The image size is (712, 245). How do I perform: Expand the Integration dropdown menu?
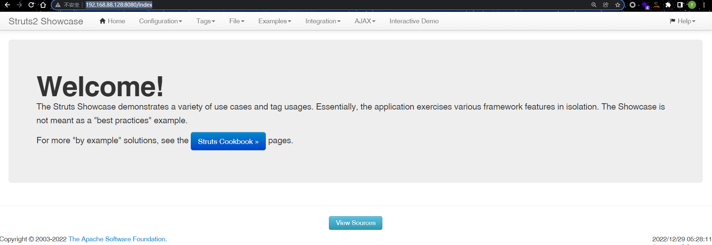[323, 21]
